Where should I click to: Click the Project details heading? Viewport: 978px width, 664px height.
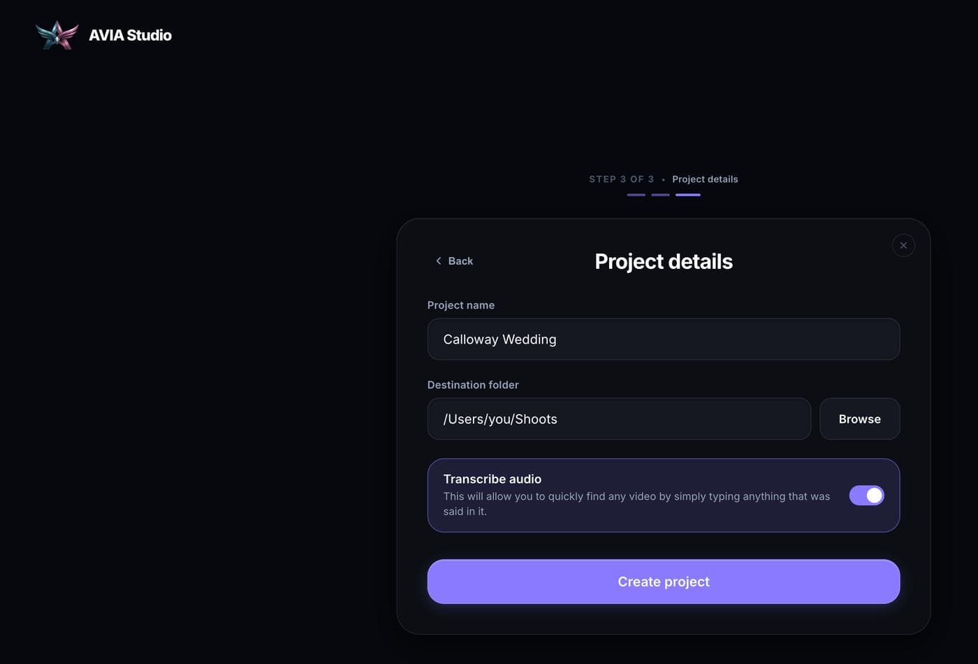tap(663, 261)
